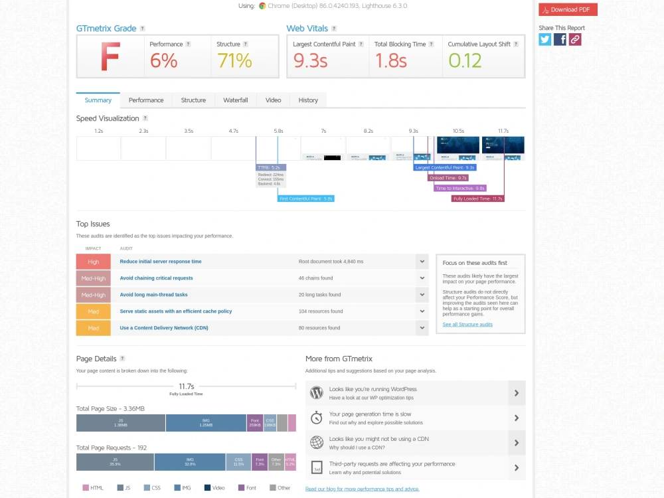Switch to the Structure tab

(x=193, y=100)
